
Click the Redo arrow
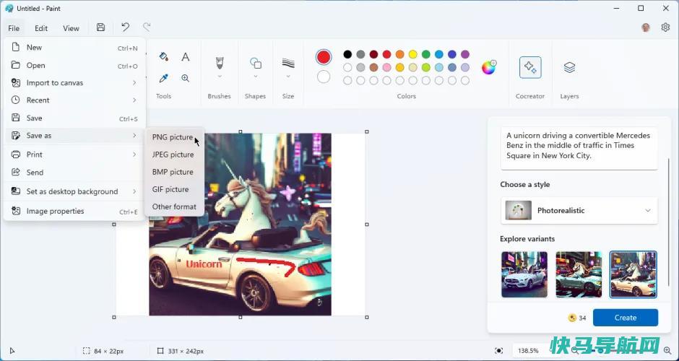[147, 27]
